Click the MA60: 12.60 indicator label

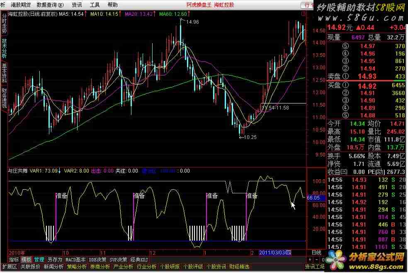(x=173, y=14)
